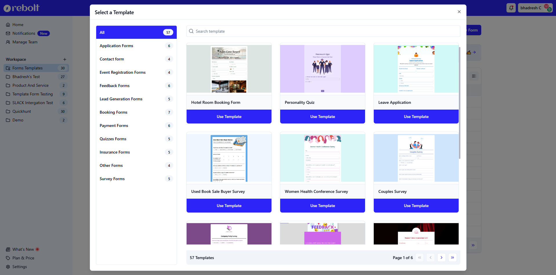Click the Notifications envelope icon
Viewport: 556px width, 275px height.
point(8,34)
